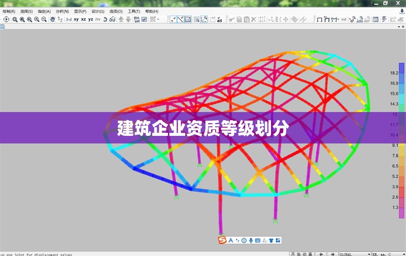Click the Run Analysis play icon
The width and height of the screenshot is (406, 256).
pyautogui.click(x=7, y=19)
